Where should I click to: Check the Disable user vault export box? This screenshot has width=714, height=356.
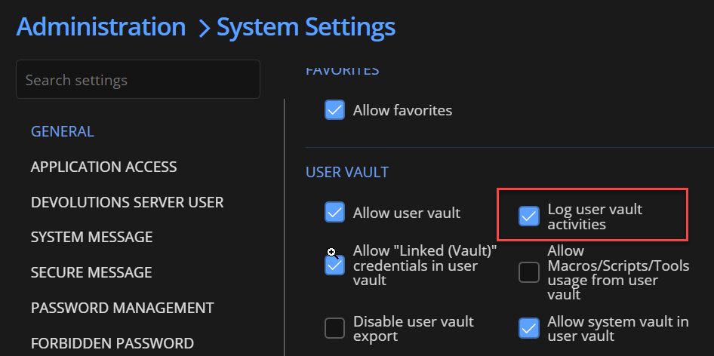tap(334, 328)
